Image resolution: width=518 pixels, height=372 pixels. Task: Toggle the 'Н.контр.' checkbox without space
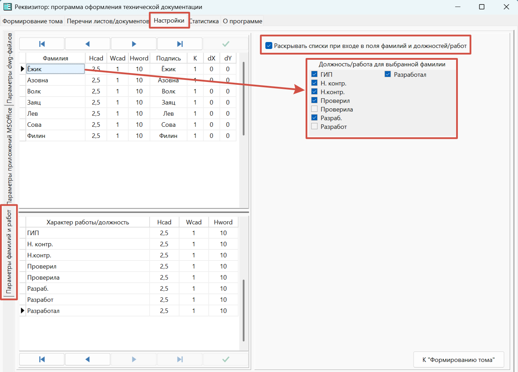coord(314,91)
